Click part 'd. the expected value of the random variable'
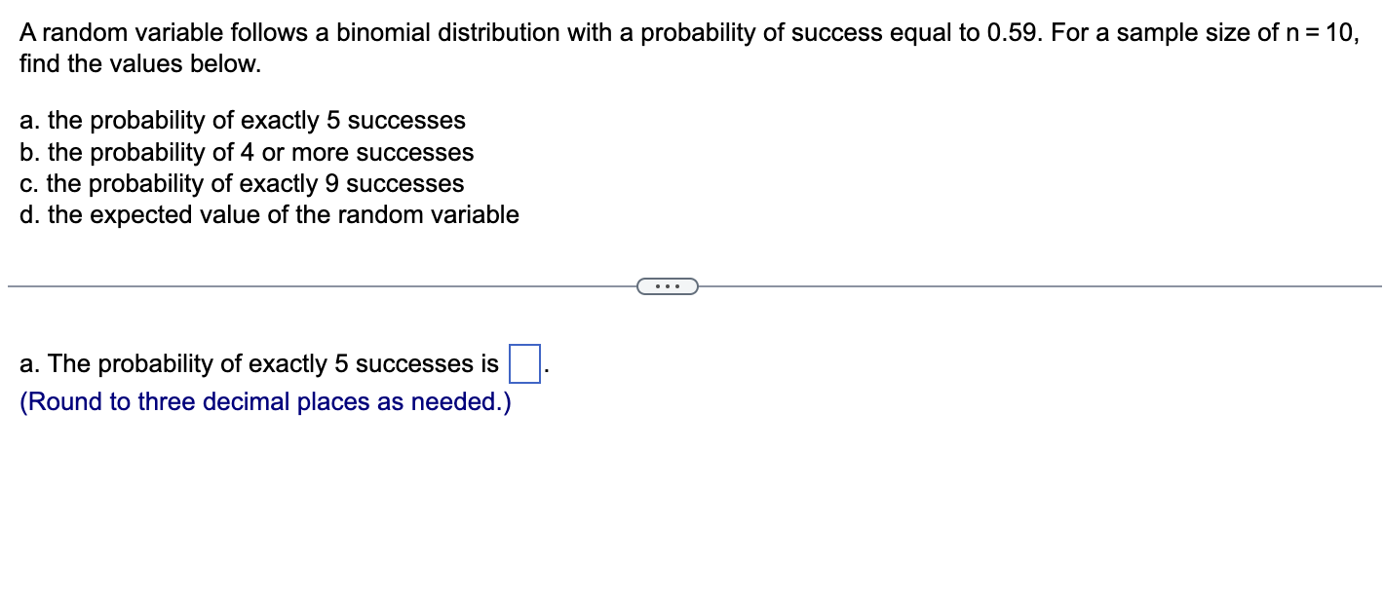Image resolution: width=1384 pixels, height=602 pixels. (269, 215)
